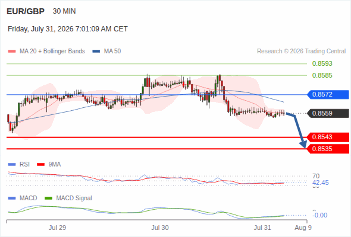Click the MACD legend label

(x=28, y=198)
